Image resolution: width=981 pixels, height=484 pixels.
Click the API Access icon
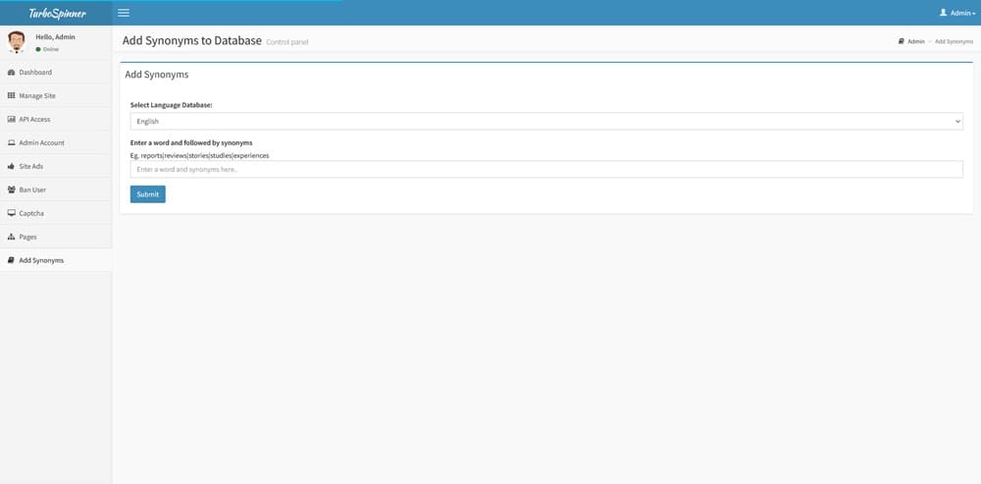(x=11, y=120)
